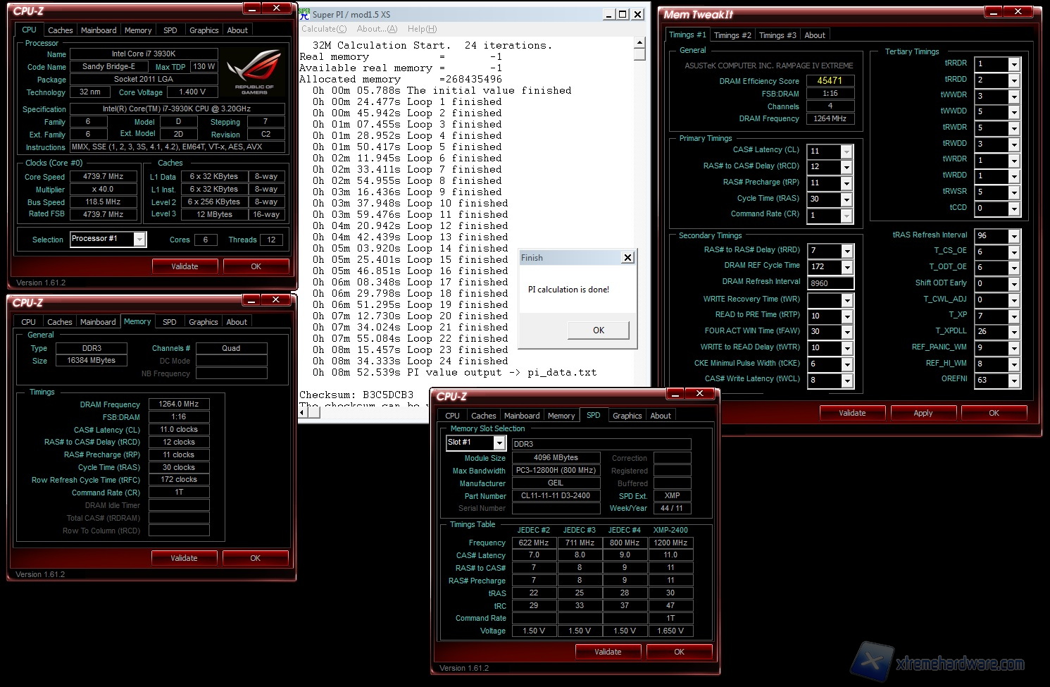
Task: Expand the tRAS Refresh Interval dropdown
Action: [1014, 236]
